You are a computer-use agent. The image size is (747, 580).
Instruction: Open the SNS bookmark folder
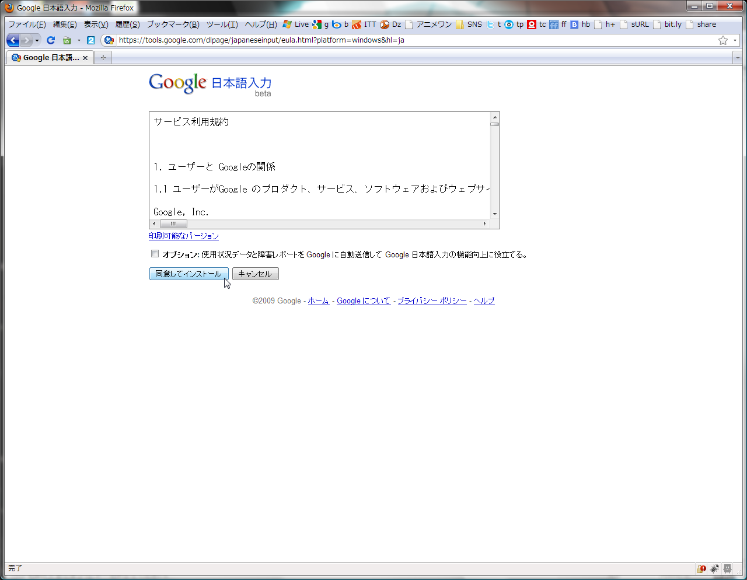(x=469, y=25)
